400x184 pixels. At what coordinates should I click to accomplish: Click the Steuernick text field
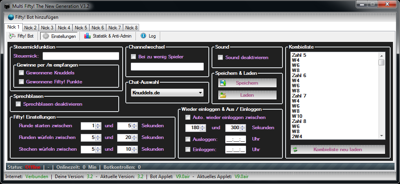point(81,56)
